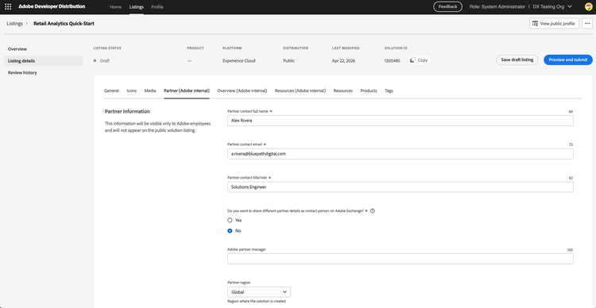Focus the Partner contact title/role field
This screenshot has height=308, width=596.
point(401,187)
